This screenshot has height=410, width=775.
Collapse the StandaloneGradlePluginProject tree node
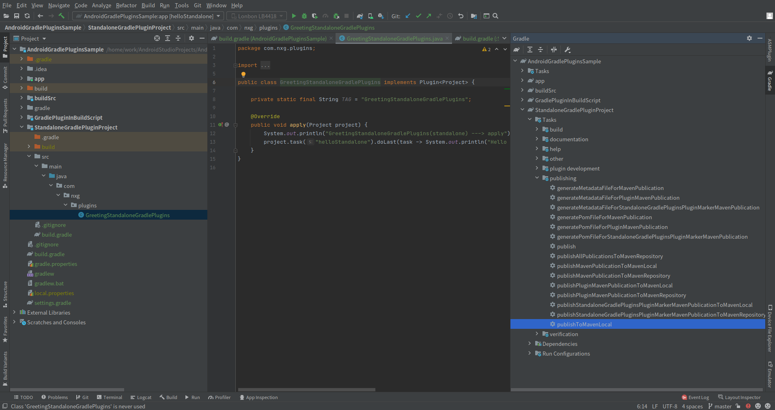[523, 110]
